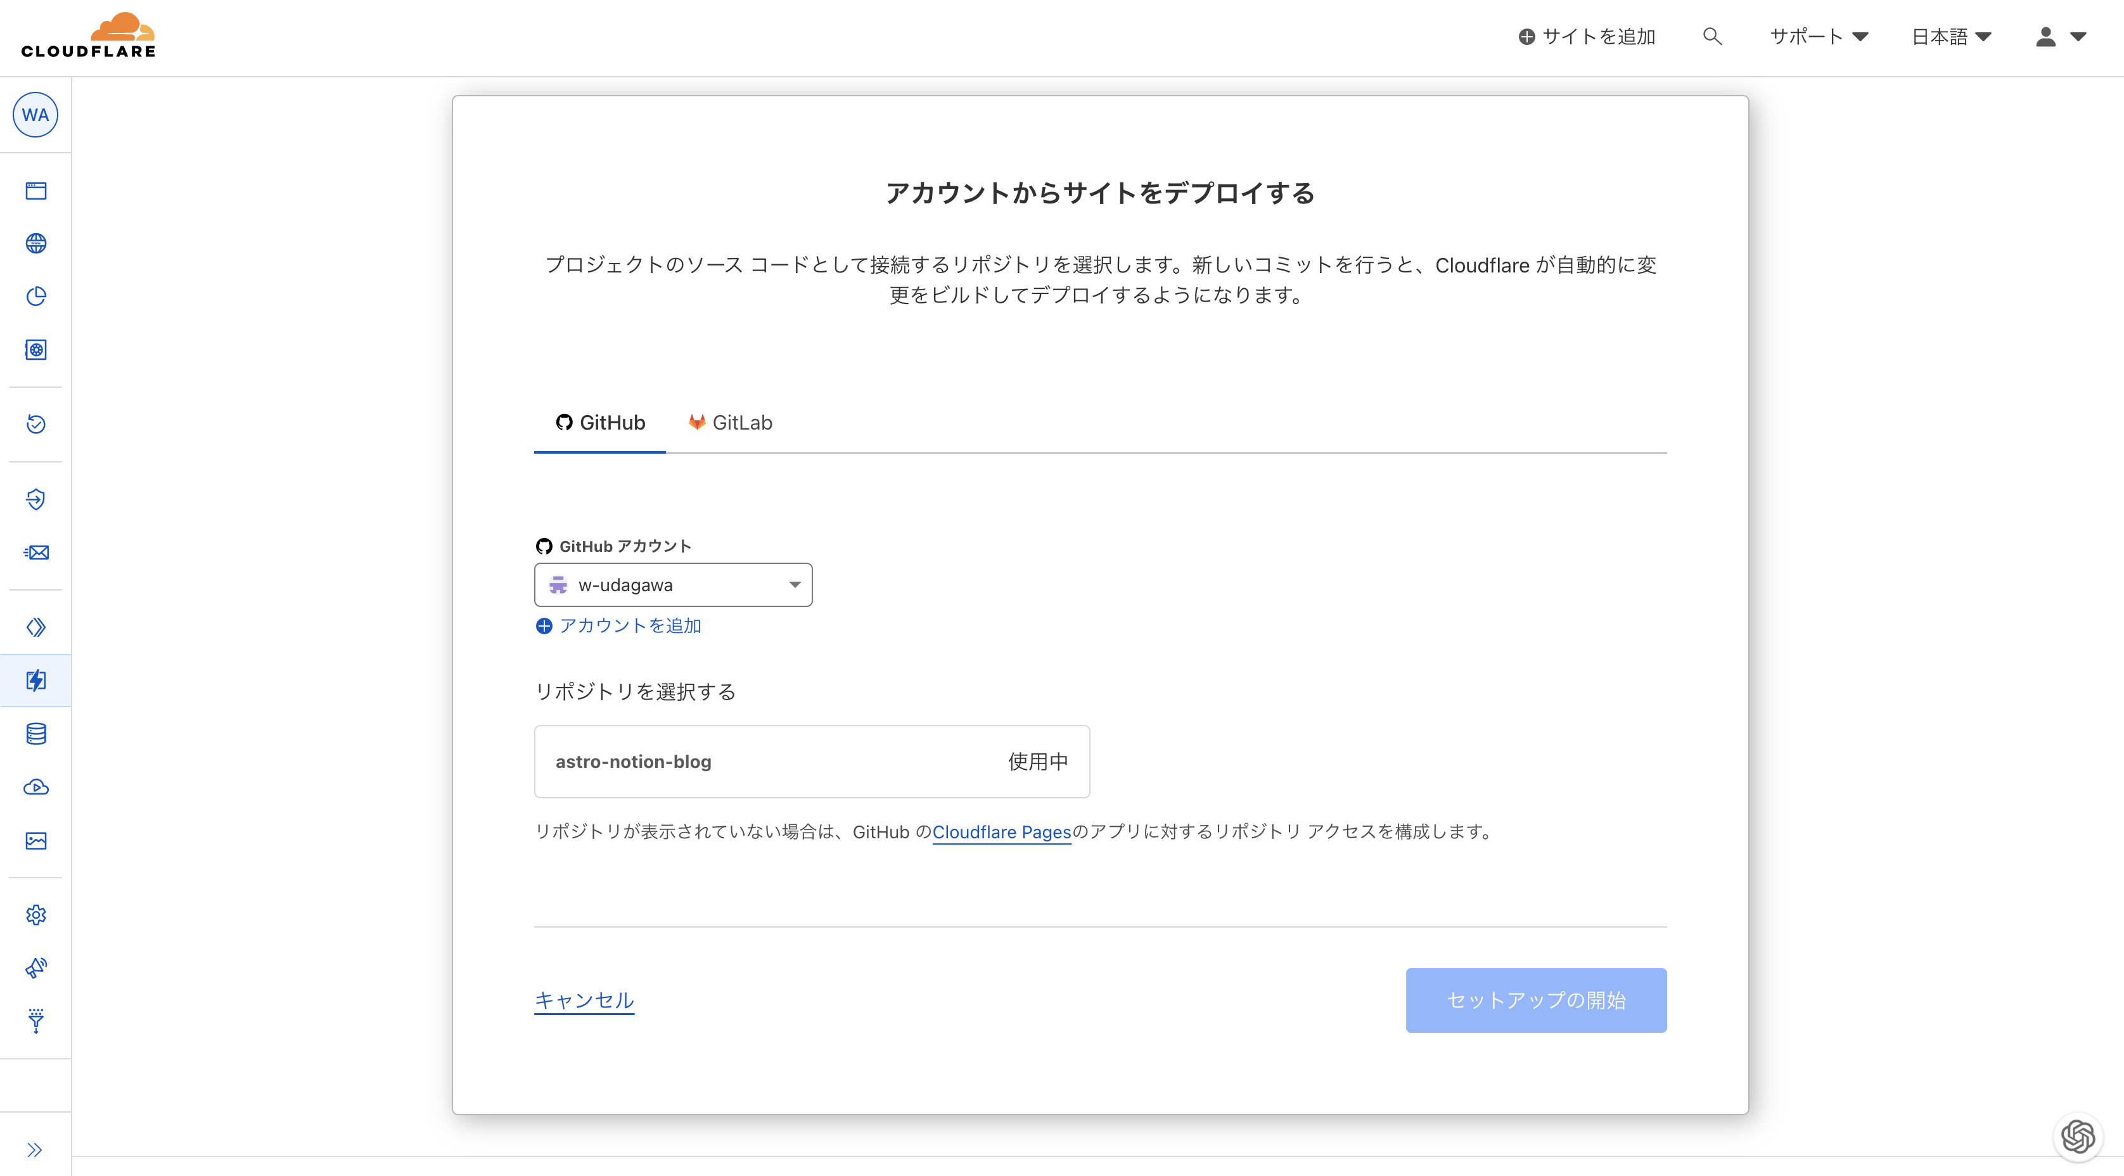The height and width of the screenshot is (1176, 2124).
Task: Click the database Storage icon
Action: (35, 734)
